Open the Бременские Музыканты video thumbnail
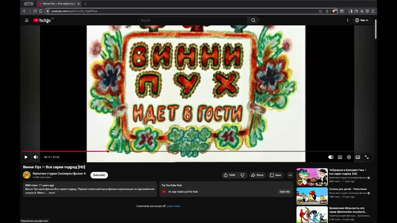This screenshot has width=397, height=223. (x=312, y=214)
